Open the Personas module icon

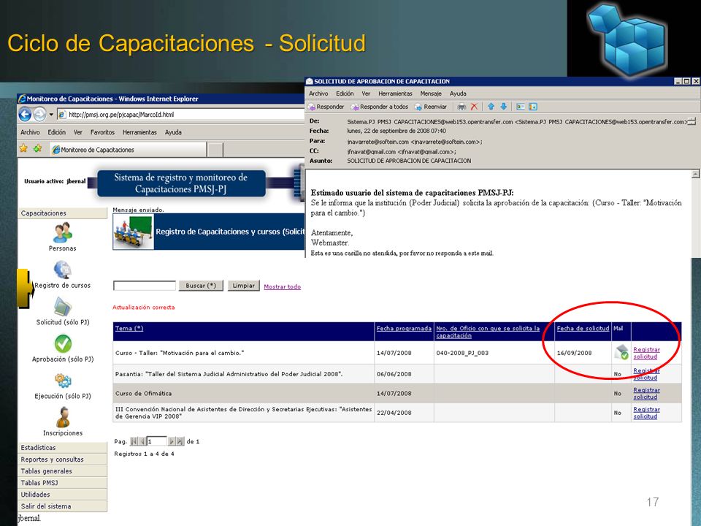[x=63, y=232]
